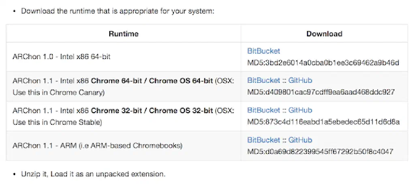Open GitHub link for Chrome 64-bit runtime
This screenshot has width=415, height=184.
tap(300, 81)
